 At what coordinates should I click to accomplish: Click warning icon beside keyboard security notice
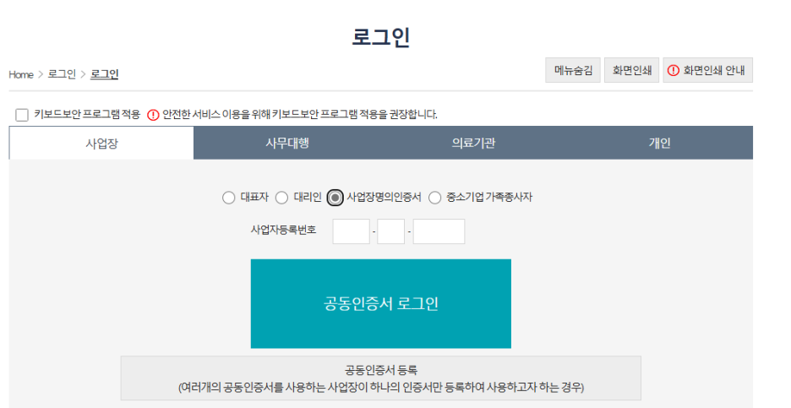153,115
